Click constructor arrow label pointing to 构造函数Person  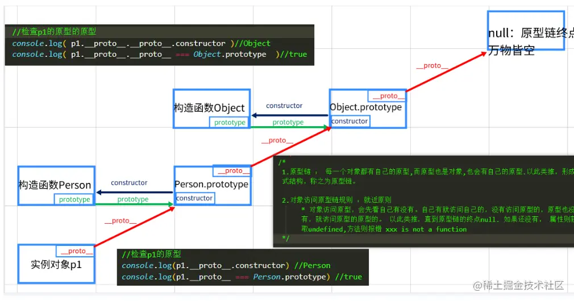pos(129,182)
